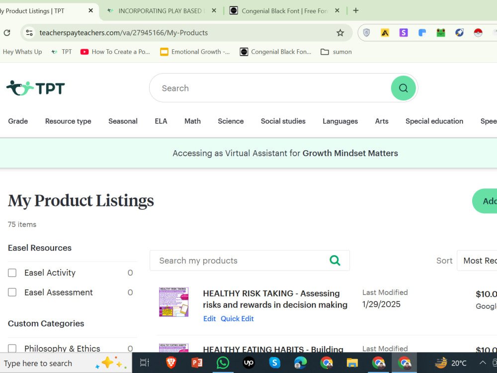This screenshot has width=497, height=373.
Task: Open the Arts menu
Action: pyautogui.click(x=382, y=121)
